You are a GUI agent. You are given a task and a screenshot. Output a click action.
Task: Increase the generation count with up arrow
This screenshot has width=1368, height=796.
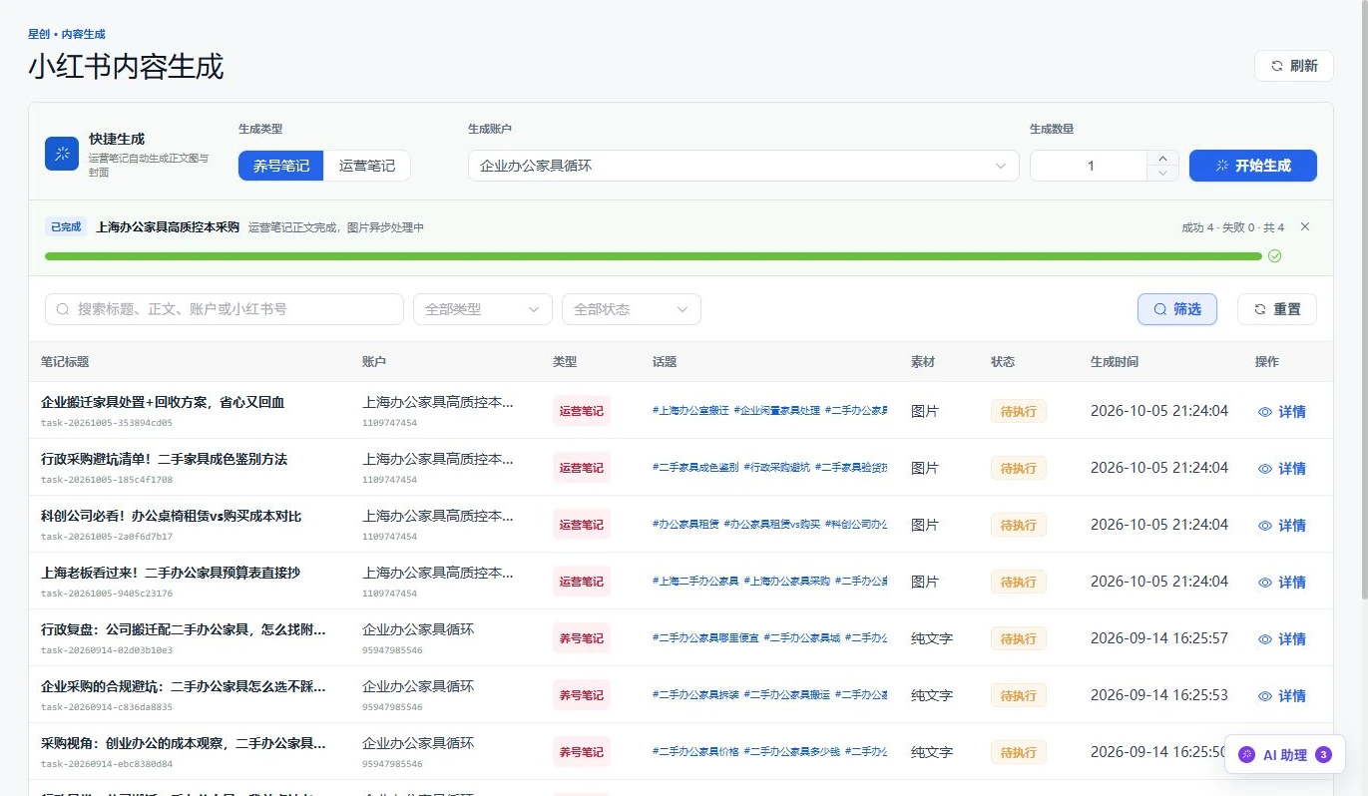tap(1162, 158)
